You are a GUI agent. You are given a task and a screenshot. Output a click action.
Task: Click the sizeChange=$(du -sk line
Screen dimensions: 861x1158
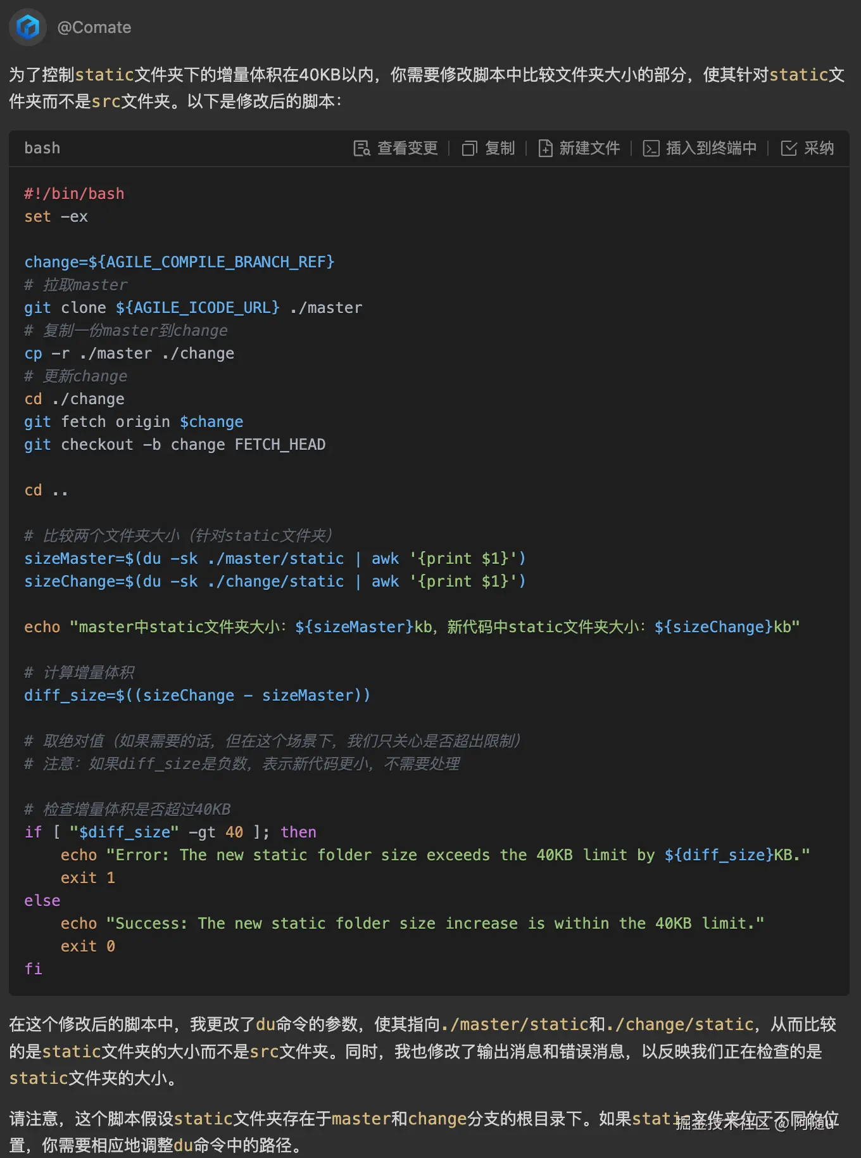[275, 582]
